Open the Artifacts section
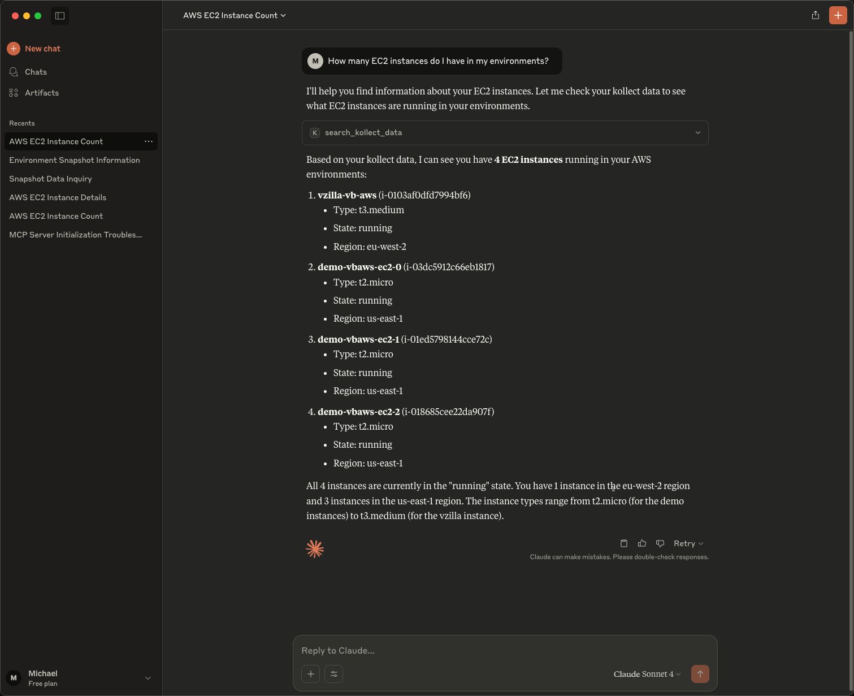The height and width of the screenshot is (696, 854). [41, 93]
